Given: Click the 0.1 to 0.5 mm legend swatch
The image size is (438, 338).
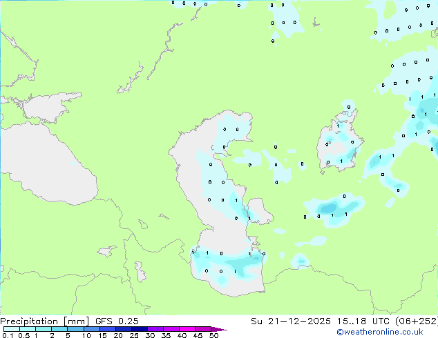Looking at the screenshot, I should pos(12,329).
